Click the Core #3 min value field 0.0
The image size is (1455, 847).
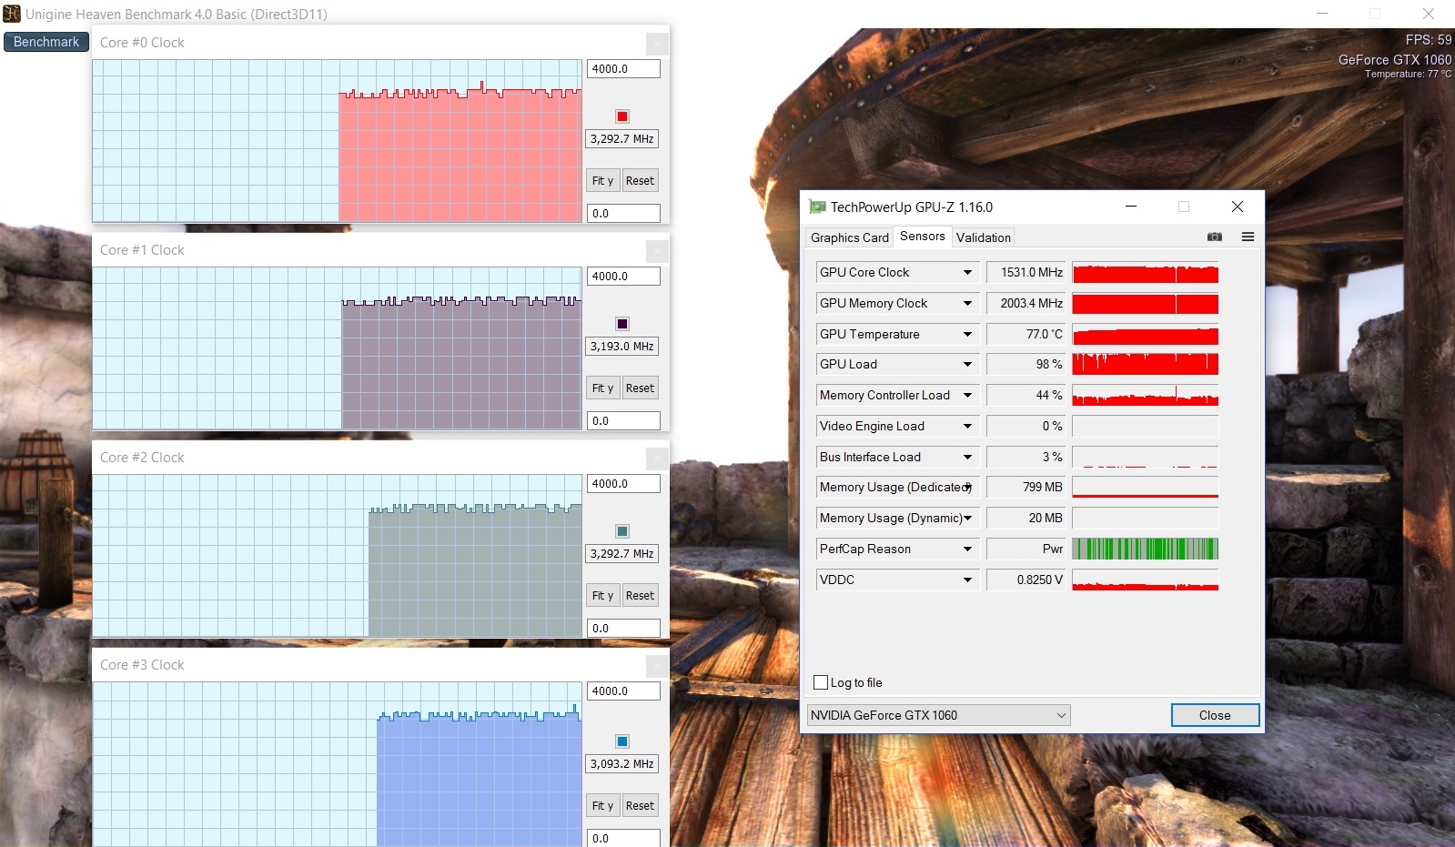click(x=623, y=839)
